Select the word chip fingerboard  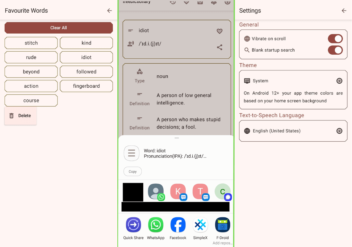pyautogui.click(x=86, y=86)
